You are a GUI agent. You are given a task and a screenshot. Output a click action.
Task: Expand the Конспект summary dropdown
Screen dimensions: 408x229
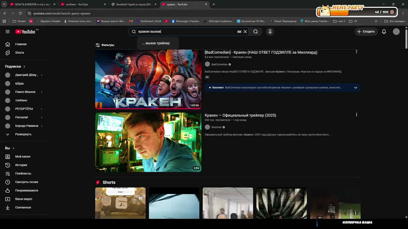[356, 87]
